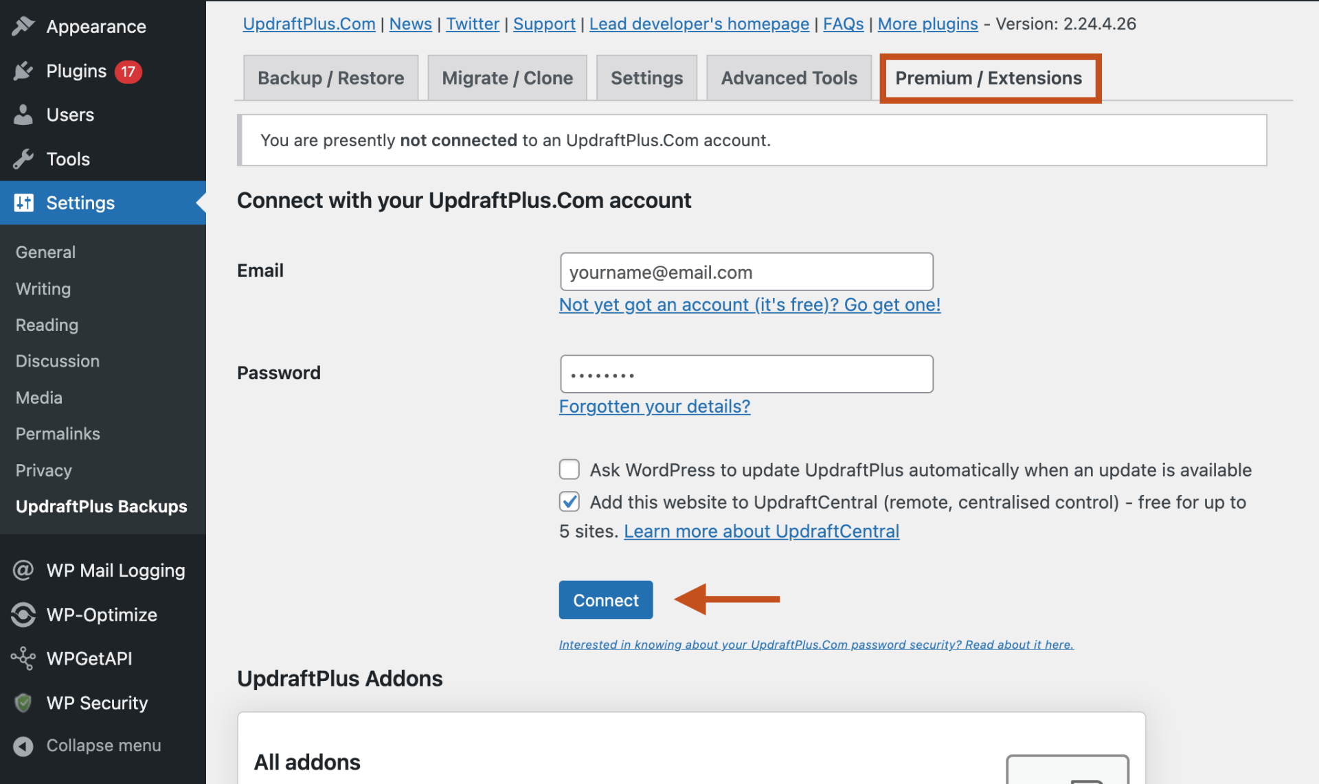
Task: Open the UpdraftPlus.Com homepage link
Action: (308, 23)
